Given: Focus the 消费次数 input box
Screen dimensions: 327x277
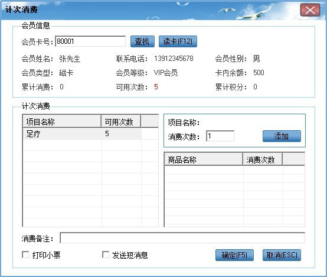Looking at the screenshot, I should (x=220, y=136).
